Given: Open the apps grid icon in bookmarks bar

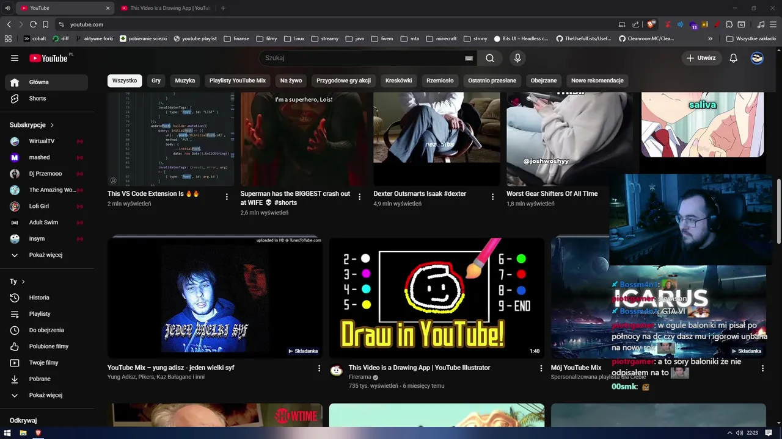Looking at the screenshot, I should click(8, 38).
